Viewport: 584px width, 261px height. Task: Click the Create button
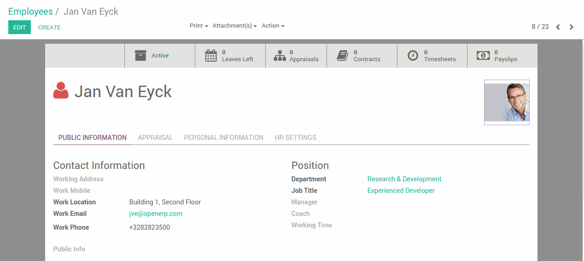point(49,28)
